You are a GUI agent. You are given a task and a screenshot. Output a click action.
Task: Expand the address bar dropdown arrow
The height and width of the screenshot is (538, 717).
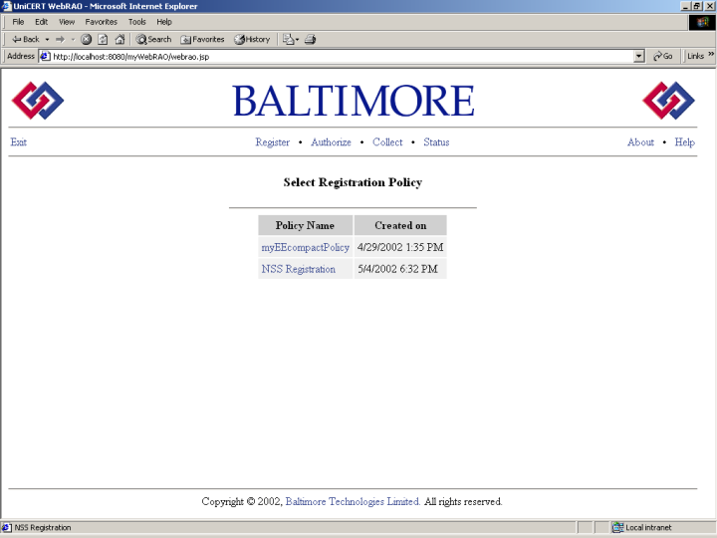click(x=639, y=56)
